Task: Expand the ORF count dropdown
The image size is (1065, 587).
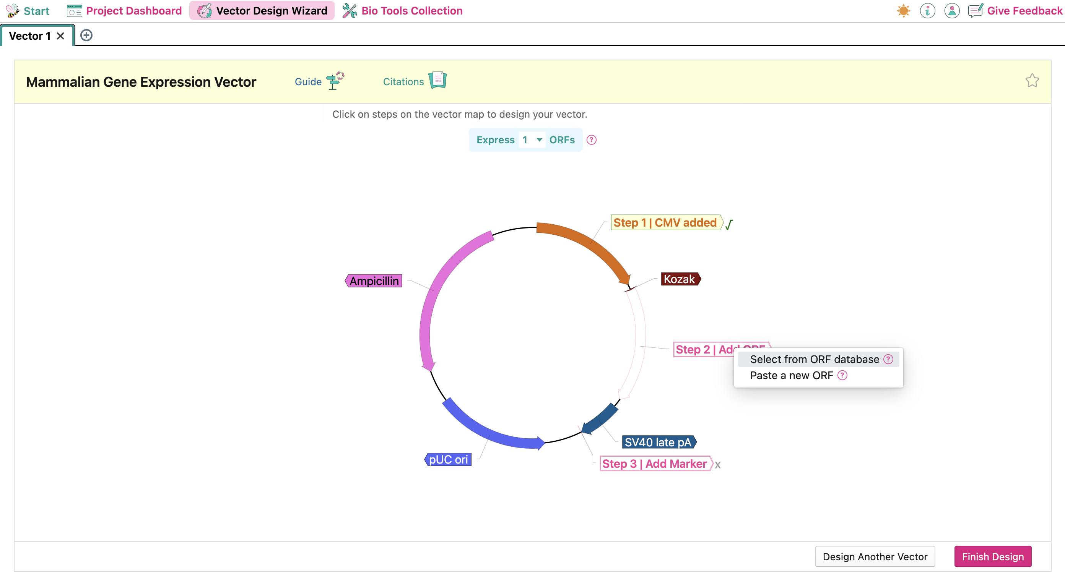Action: [x=532, y=140]
